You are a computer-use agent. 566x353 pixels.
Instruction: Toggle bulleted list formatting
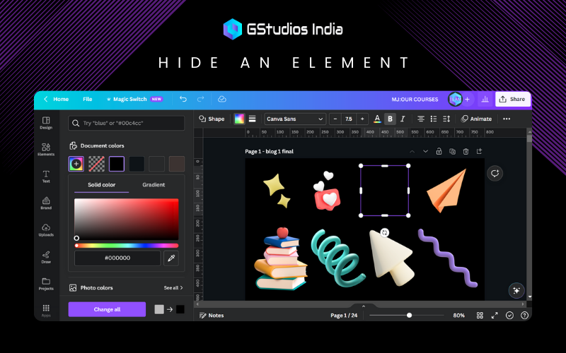[x=434, y=119]
